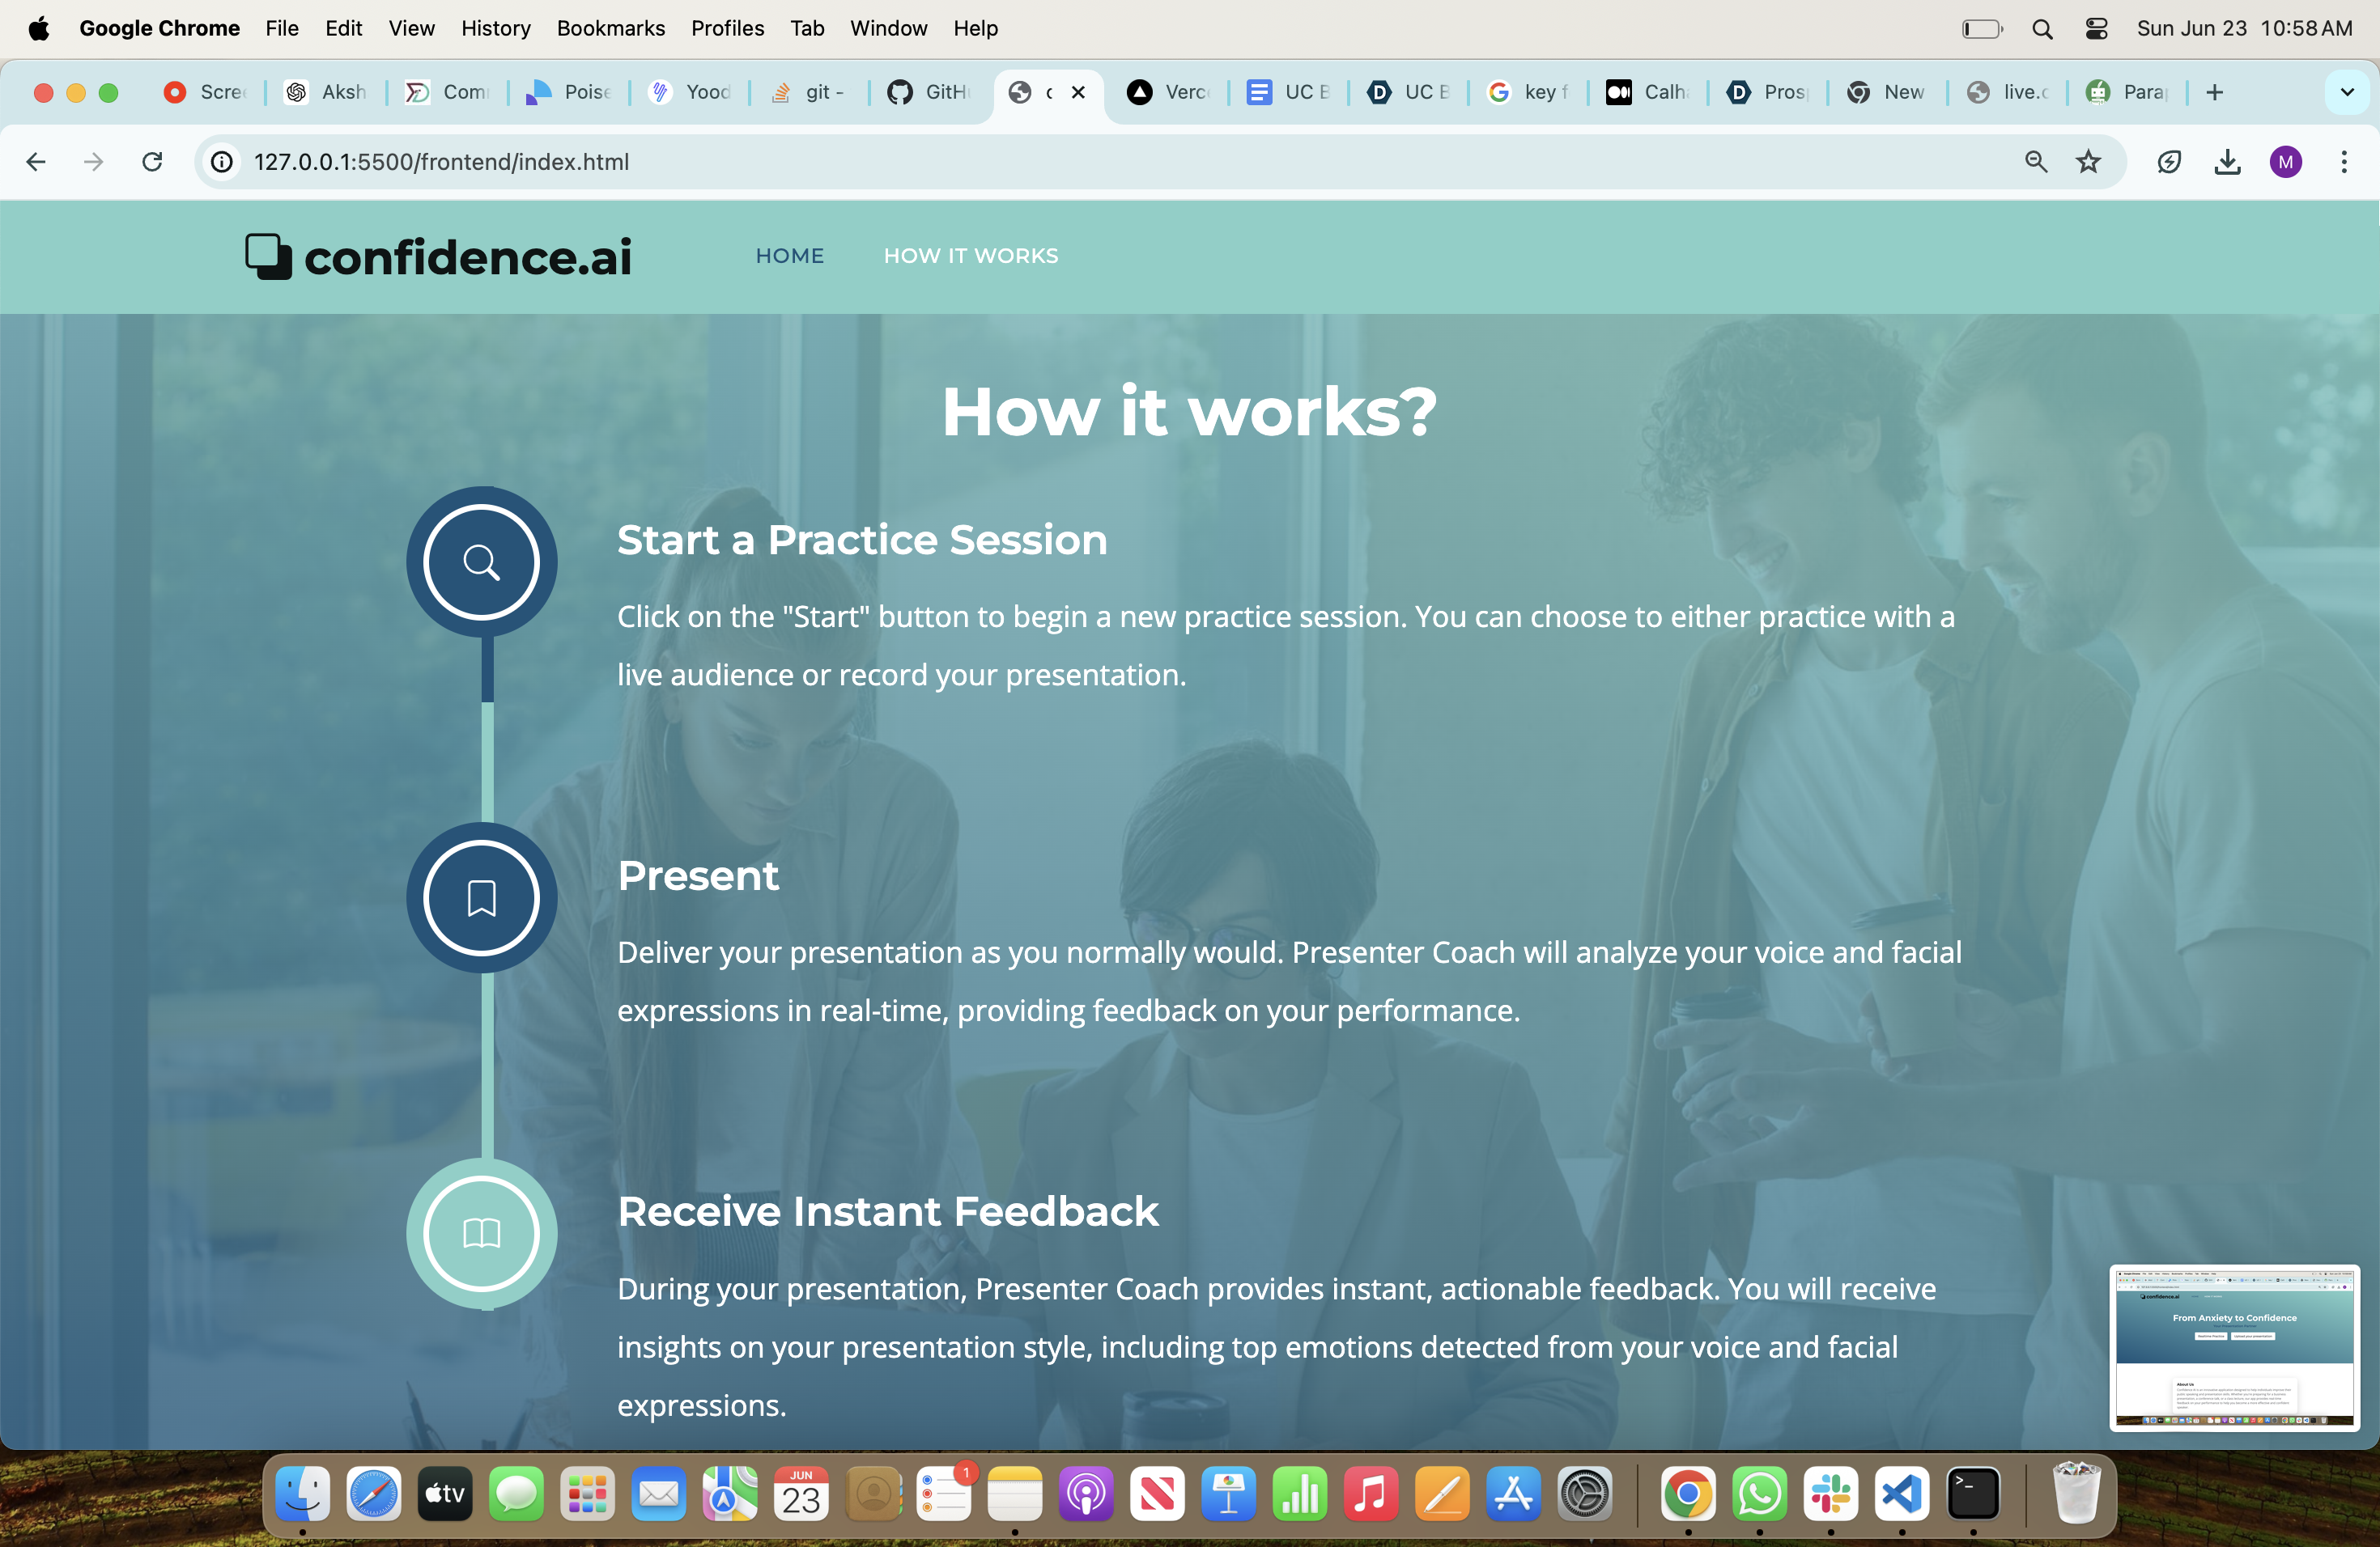The image size is (2380, 1547).
Task: Open Chrome three-dot menu
Action: click(x=2344, y=162)
